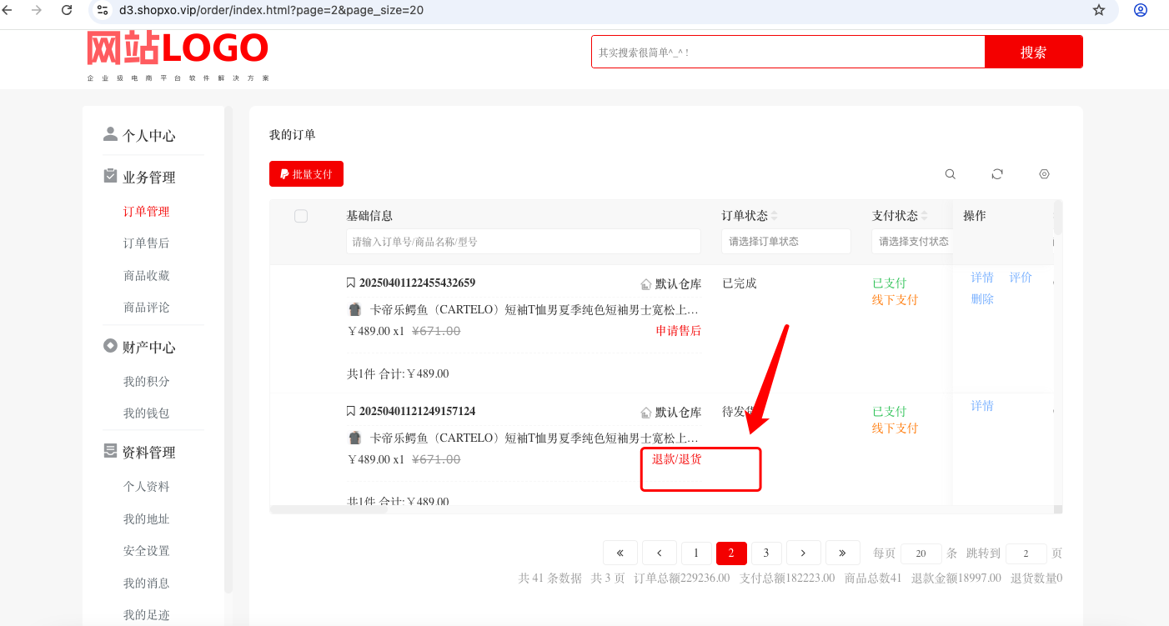Click the 财产中心 icon in sidebar

point(110,346)
